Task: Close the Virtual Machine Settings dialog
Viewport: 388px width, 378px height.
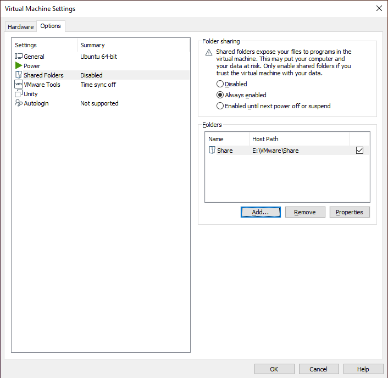Action: 379,8
